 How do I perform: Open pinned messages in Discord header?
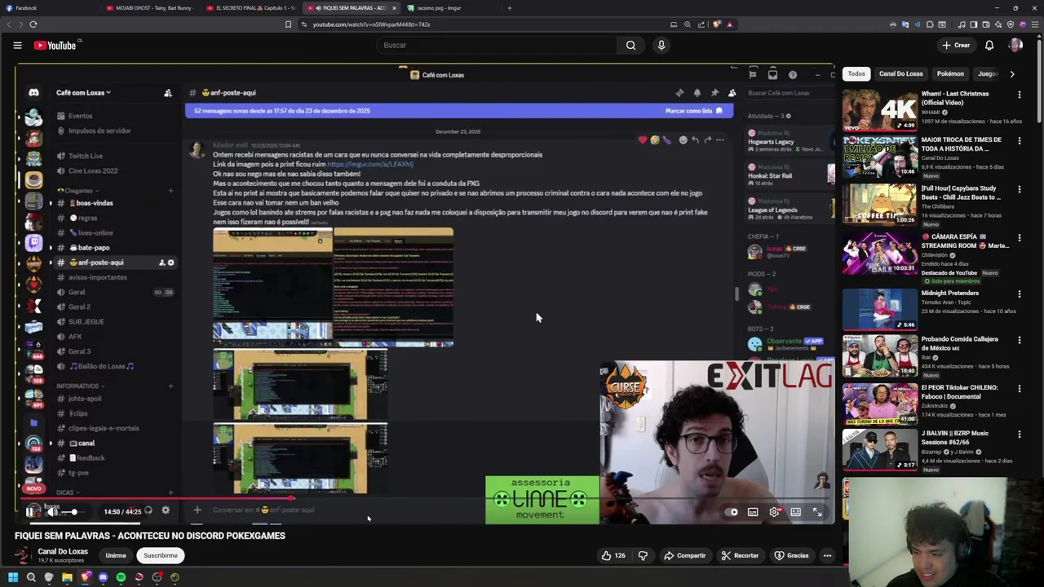(x=714, y=93)
